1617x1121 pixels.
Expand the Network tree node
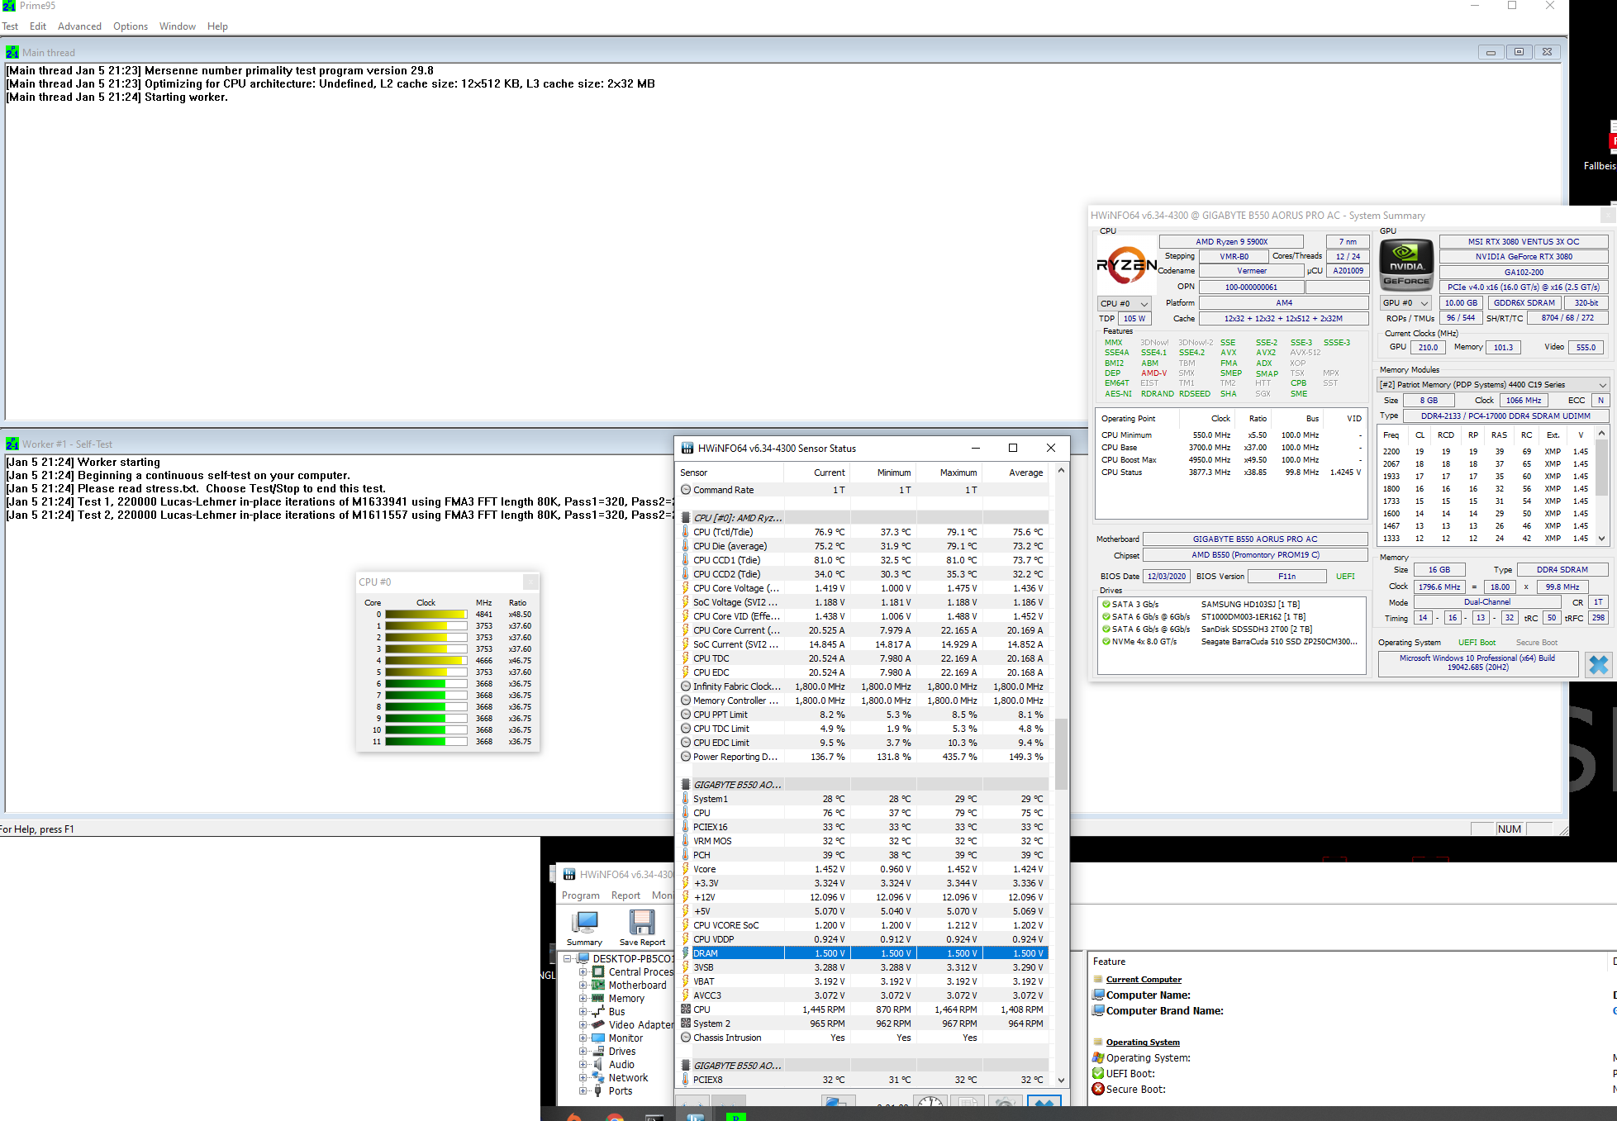pos(583,1078)
